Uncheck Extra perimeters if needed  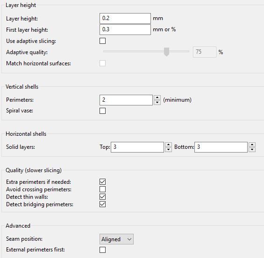[x=102, y=181]
